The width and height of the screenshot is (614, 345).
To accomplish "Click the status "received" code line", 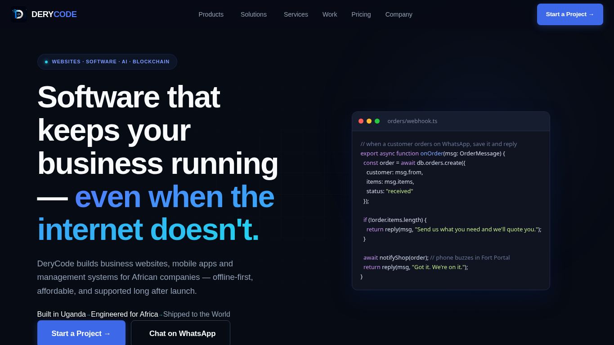I will pyautogui.click(x=390, y=191).
